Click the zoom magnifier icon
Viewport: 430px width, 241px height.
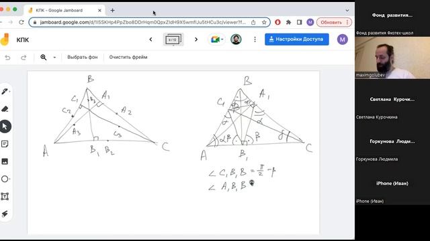tap(43, 58)
